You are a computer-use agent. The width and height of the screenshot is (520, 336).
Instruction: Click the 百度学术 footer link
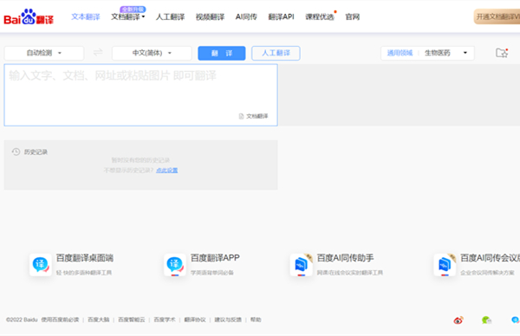(165, 320)
